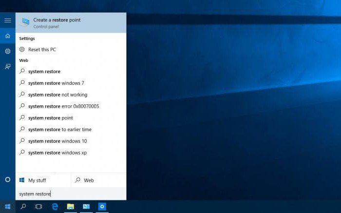Expand the hamburger menu in the search sidebar
This screenshot has width=341, height=213.
coord(7,20)
